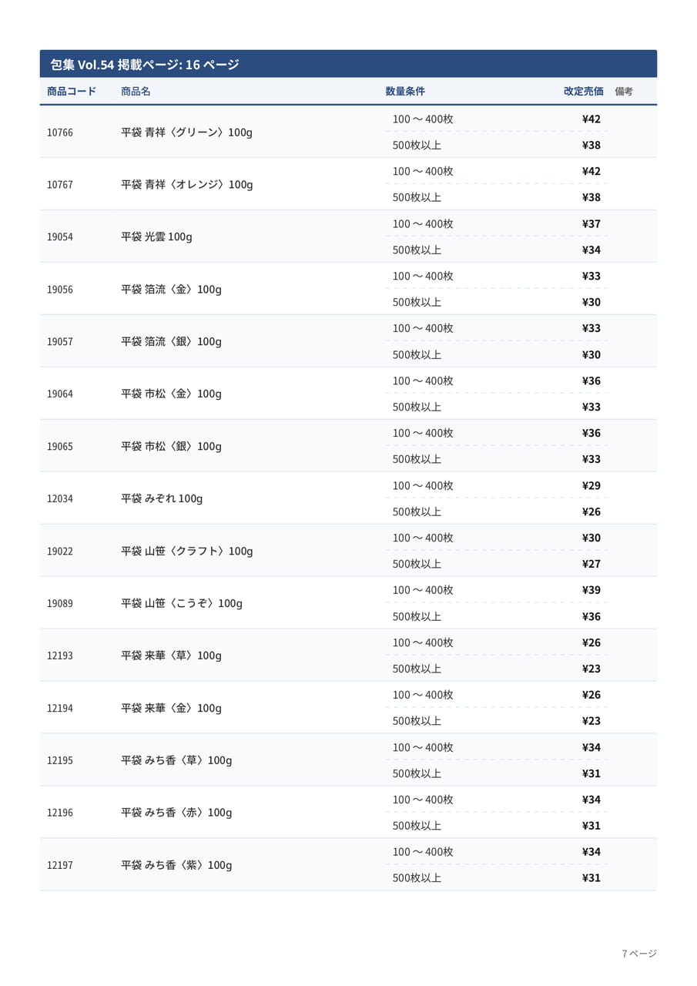The image size is (697, 986).
Task: Click the 改定売価 column header
Action: coord(583,92)
